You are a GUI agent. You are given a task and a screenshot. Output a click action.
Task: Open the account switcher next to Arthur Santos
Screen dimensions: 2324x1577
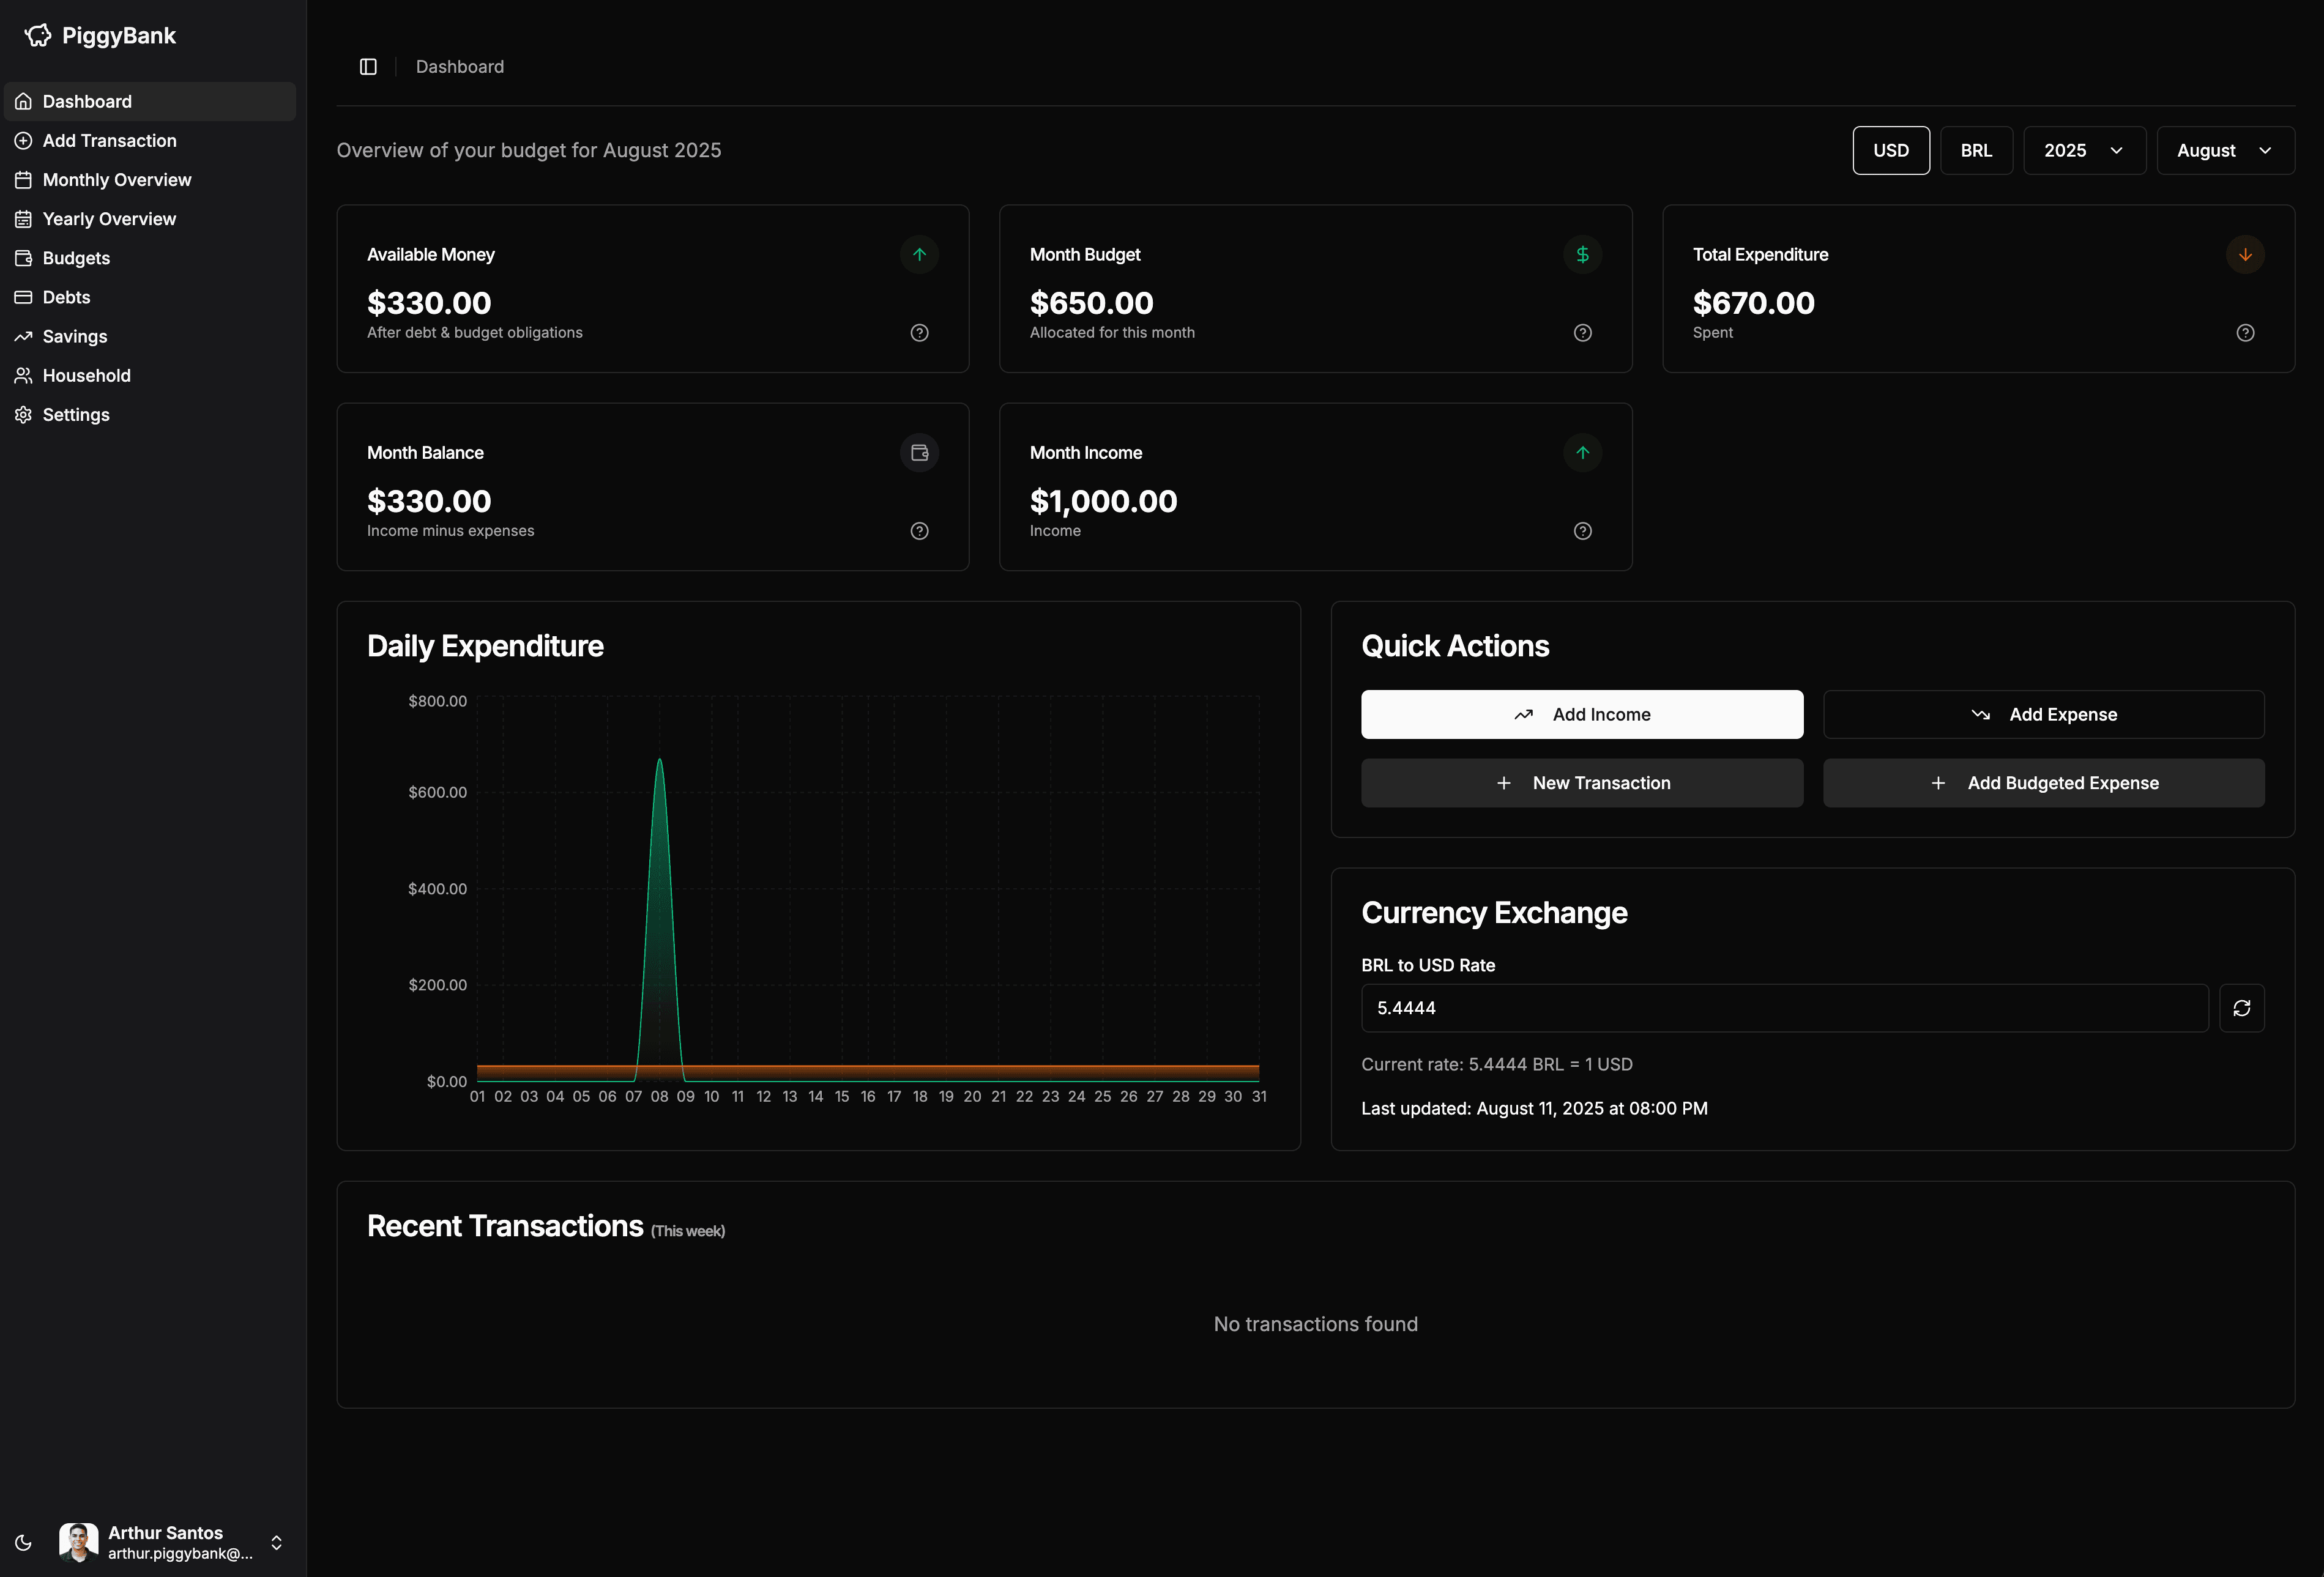(x=276, y=1542)
